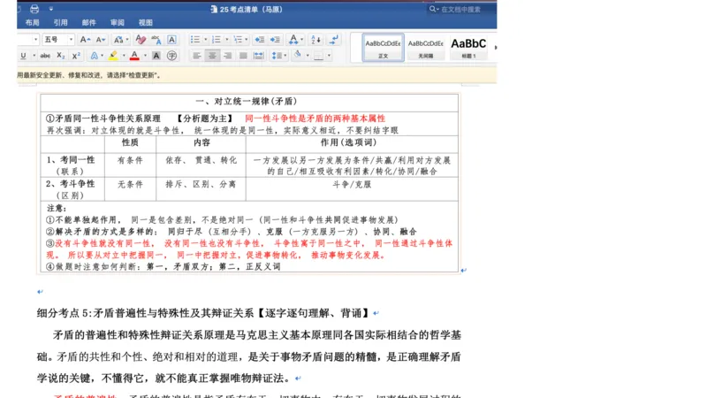
Task: Open the 邮件 ribbon tab
Action: 89,23
